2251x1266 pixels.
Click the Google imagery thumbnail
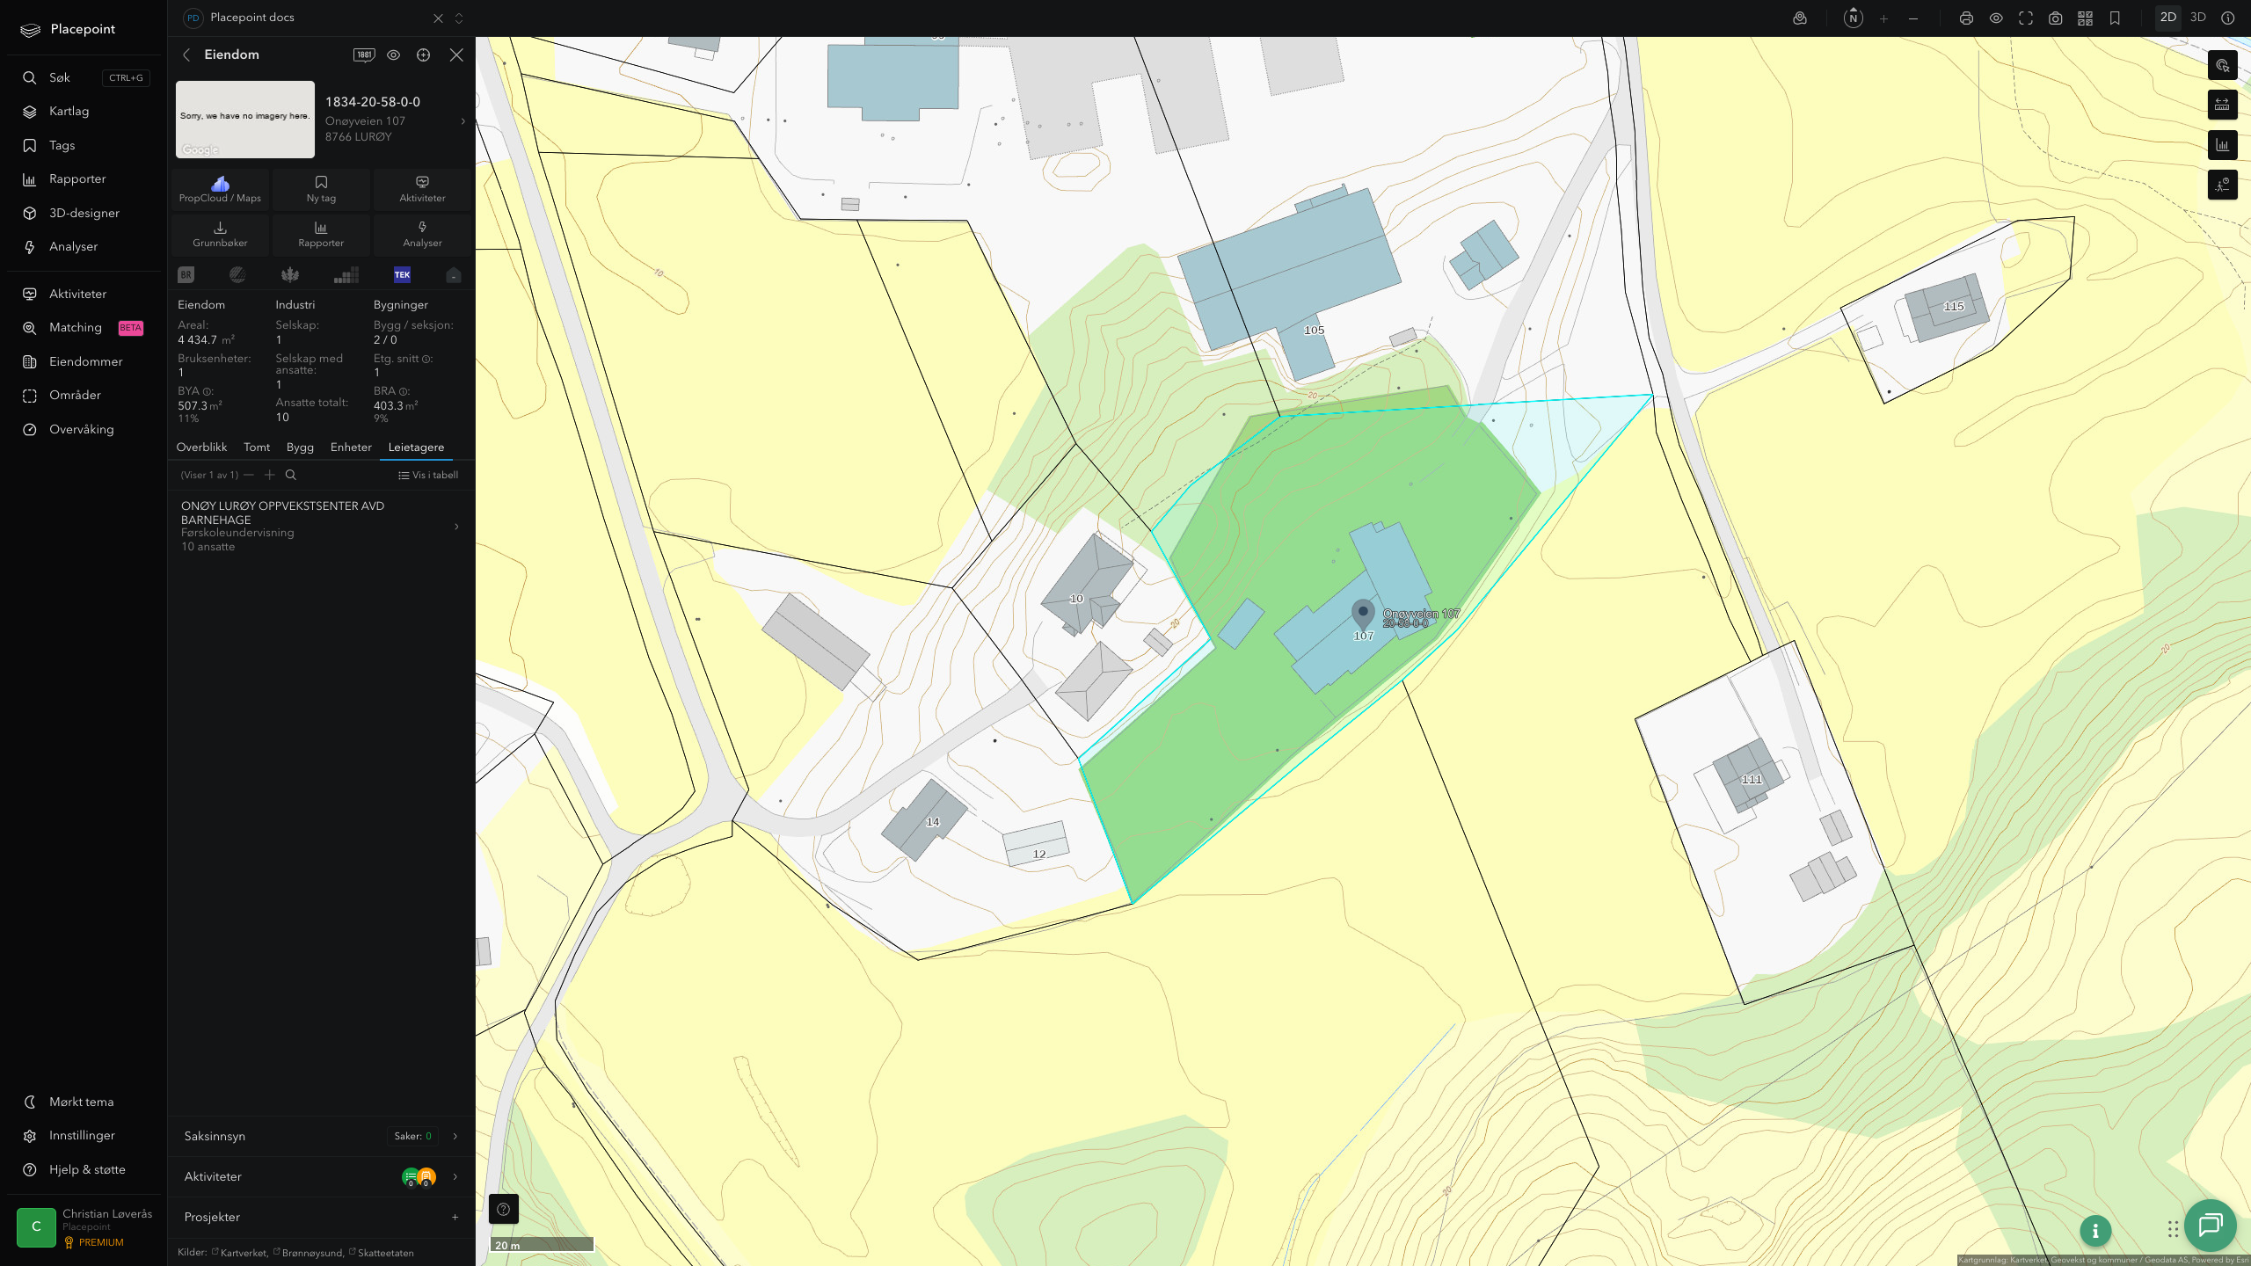[245, 120]
